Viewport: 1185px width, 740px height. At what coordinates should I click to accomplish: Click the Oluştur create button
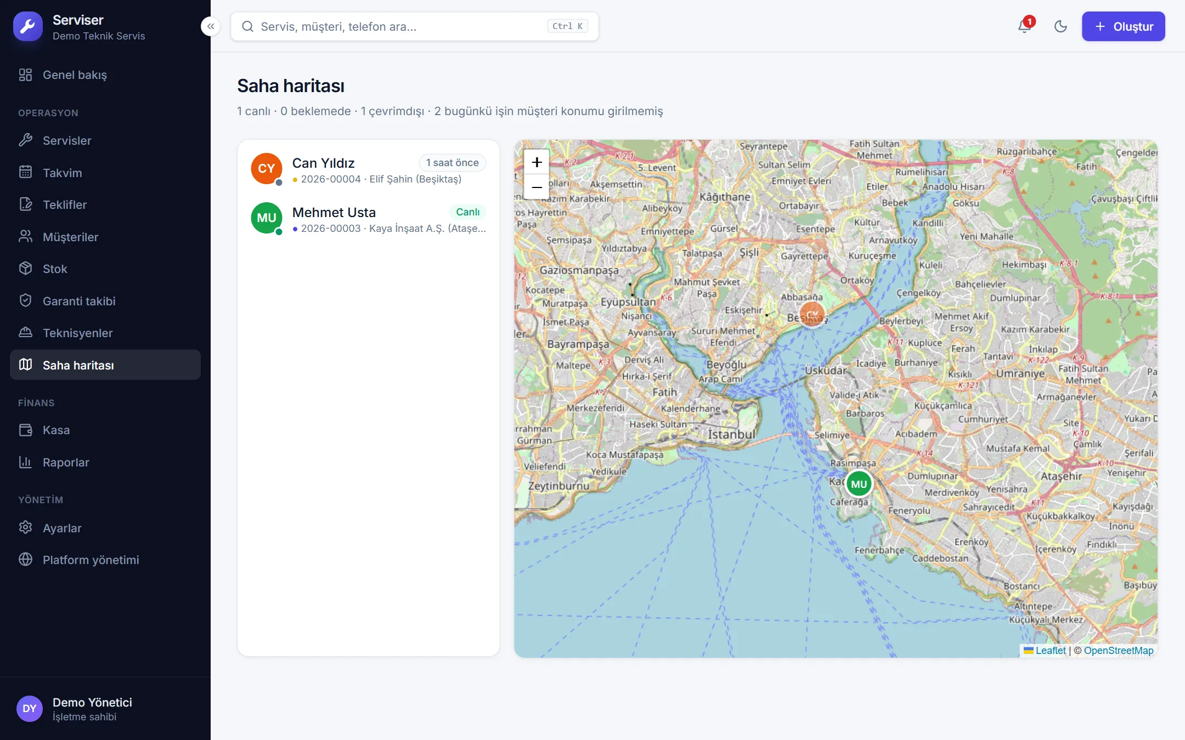pyautogui.click(x=1123, y=26)
